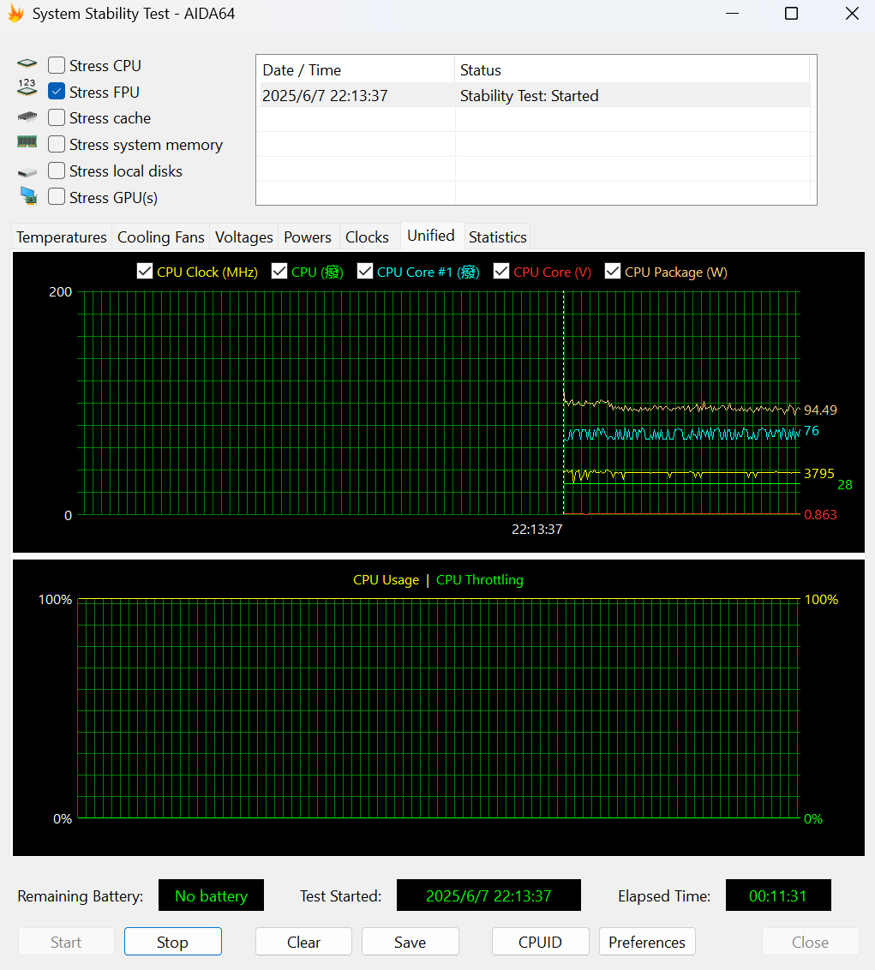Hide the CPU Clock (MHz) graph line
875x970 pixels.
pyautogui.click(x=145, y=271)
